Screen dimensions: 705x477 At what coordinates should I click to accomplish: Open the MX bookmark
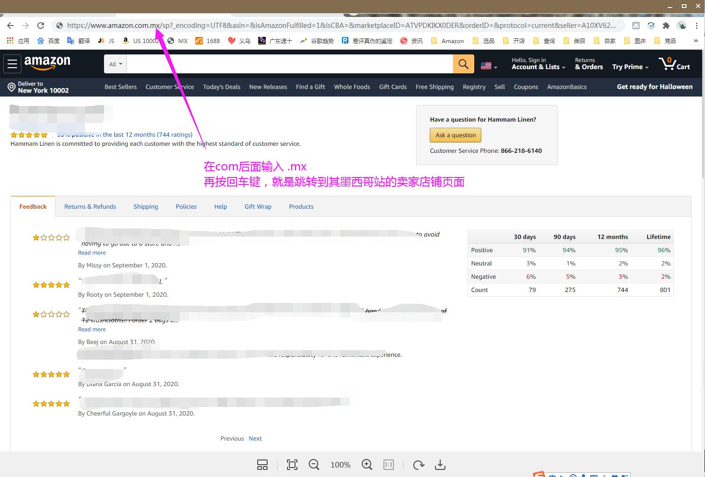pyautogui.click(x=178, y=41)
